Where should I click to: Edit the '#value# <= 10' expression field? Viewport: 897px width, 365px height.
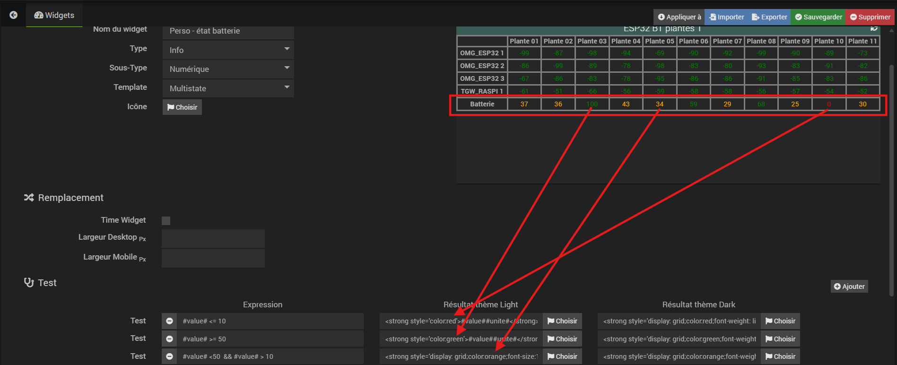pyautogui.click(x=270, y=321)
